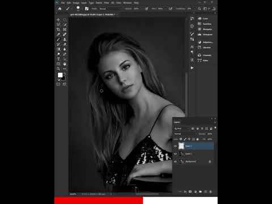Click the brush Opacity value field
The image size is (272, 204).
(x=136, y=8)
